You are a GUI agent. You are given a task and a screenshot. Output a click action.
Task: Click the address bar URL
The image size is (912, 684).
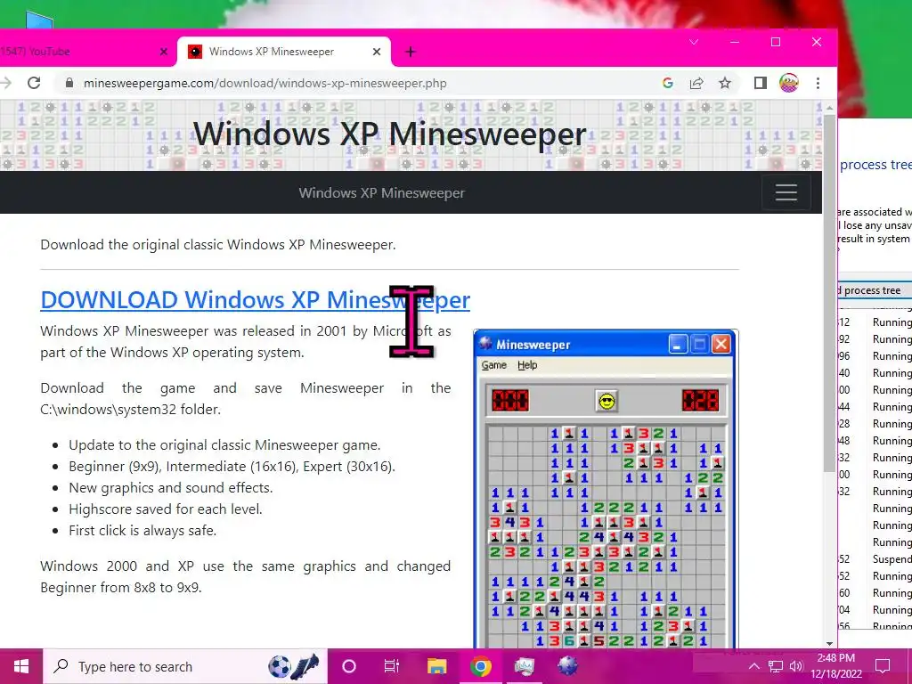[265, 83]
